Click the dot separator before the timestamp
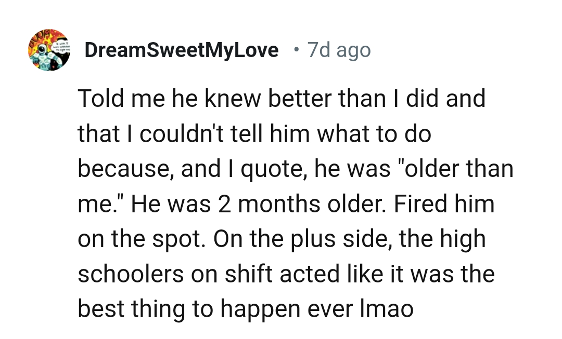Screen dimensions: 562x339 tap(296, 50)
